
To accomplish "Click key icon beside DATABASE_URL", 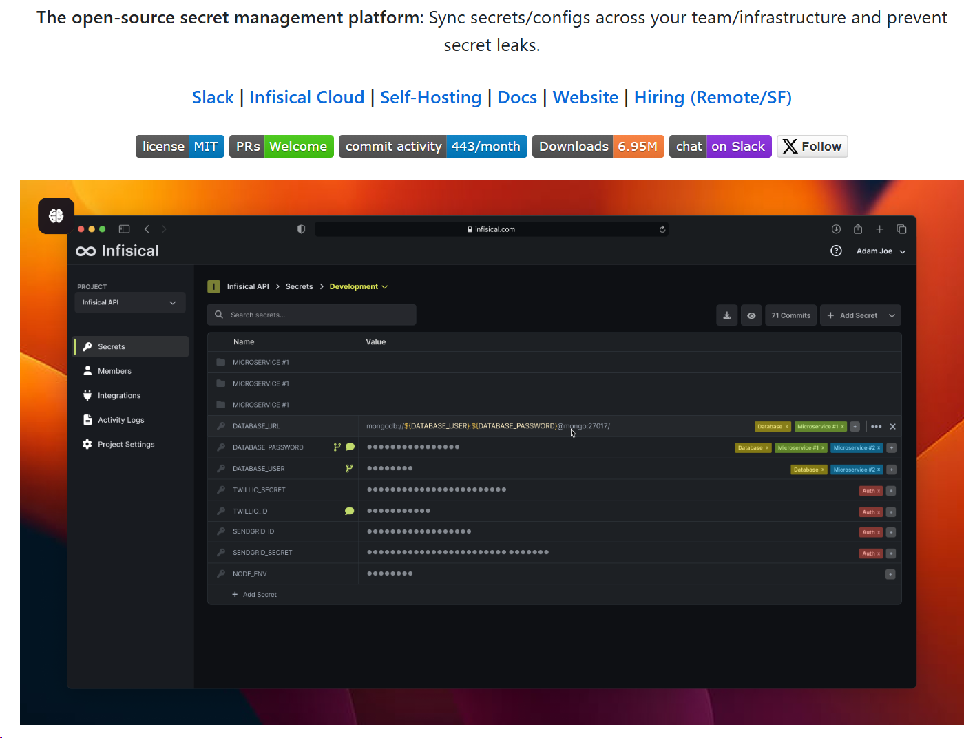I will [221, 426].
